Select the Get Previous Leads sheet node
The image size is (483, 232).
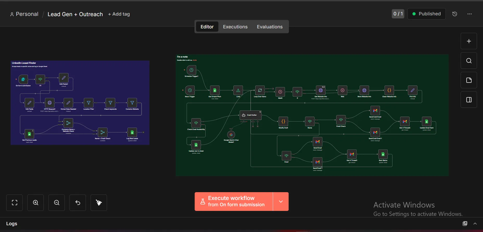(x=29, y=134)
